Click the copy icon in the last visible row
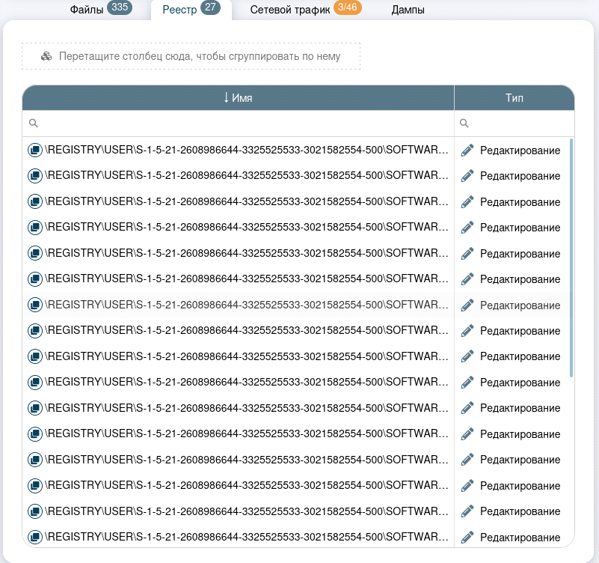Screen dimensions: 599x563 coord(34,537)
